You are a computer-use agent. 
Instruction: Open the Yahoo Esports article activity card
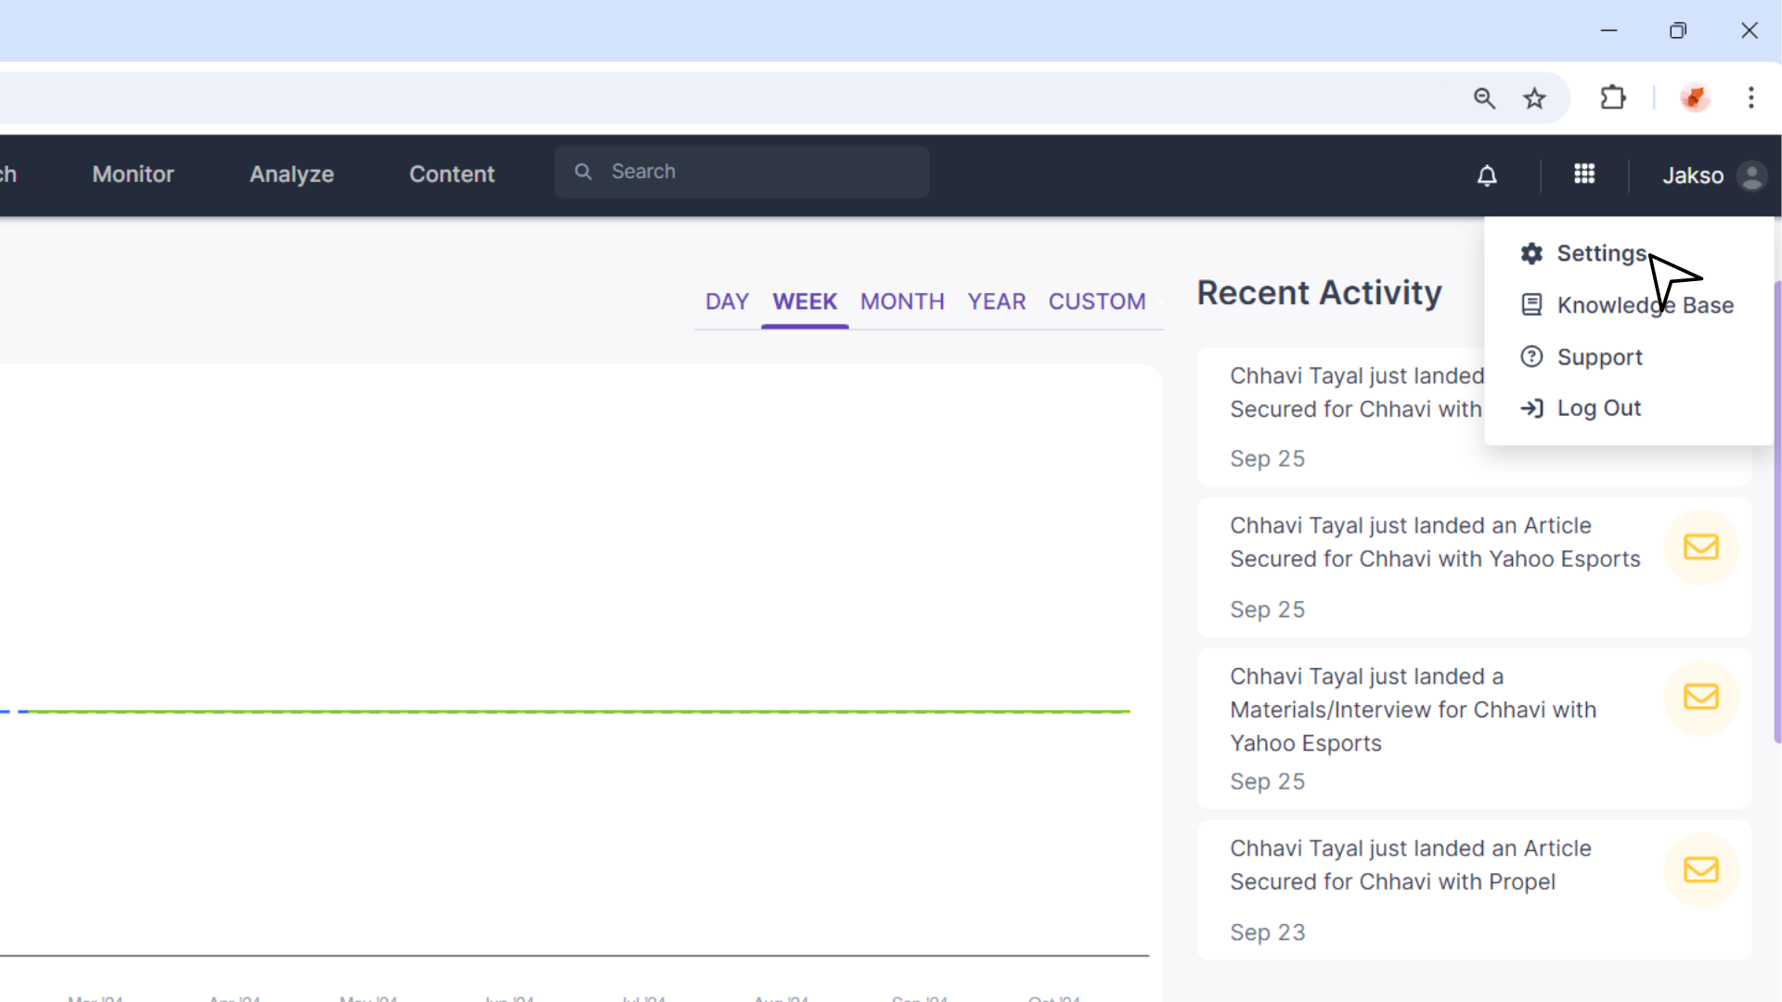[x=1474, y=567]
